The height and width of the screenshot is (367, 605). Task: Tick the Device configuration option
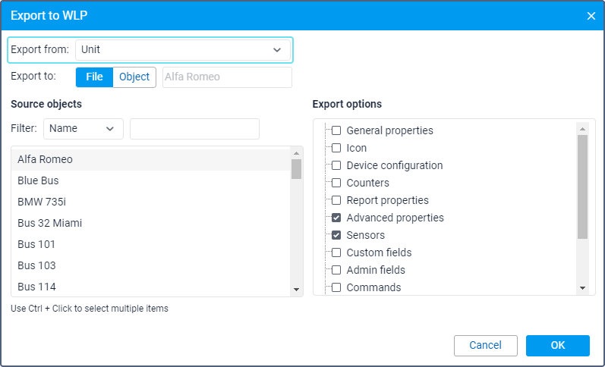tap(336, 165)
